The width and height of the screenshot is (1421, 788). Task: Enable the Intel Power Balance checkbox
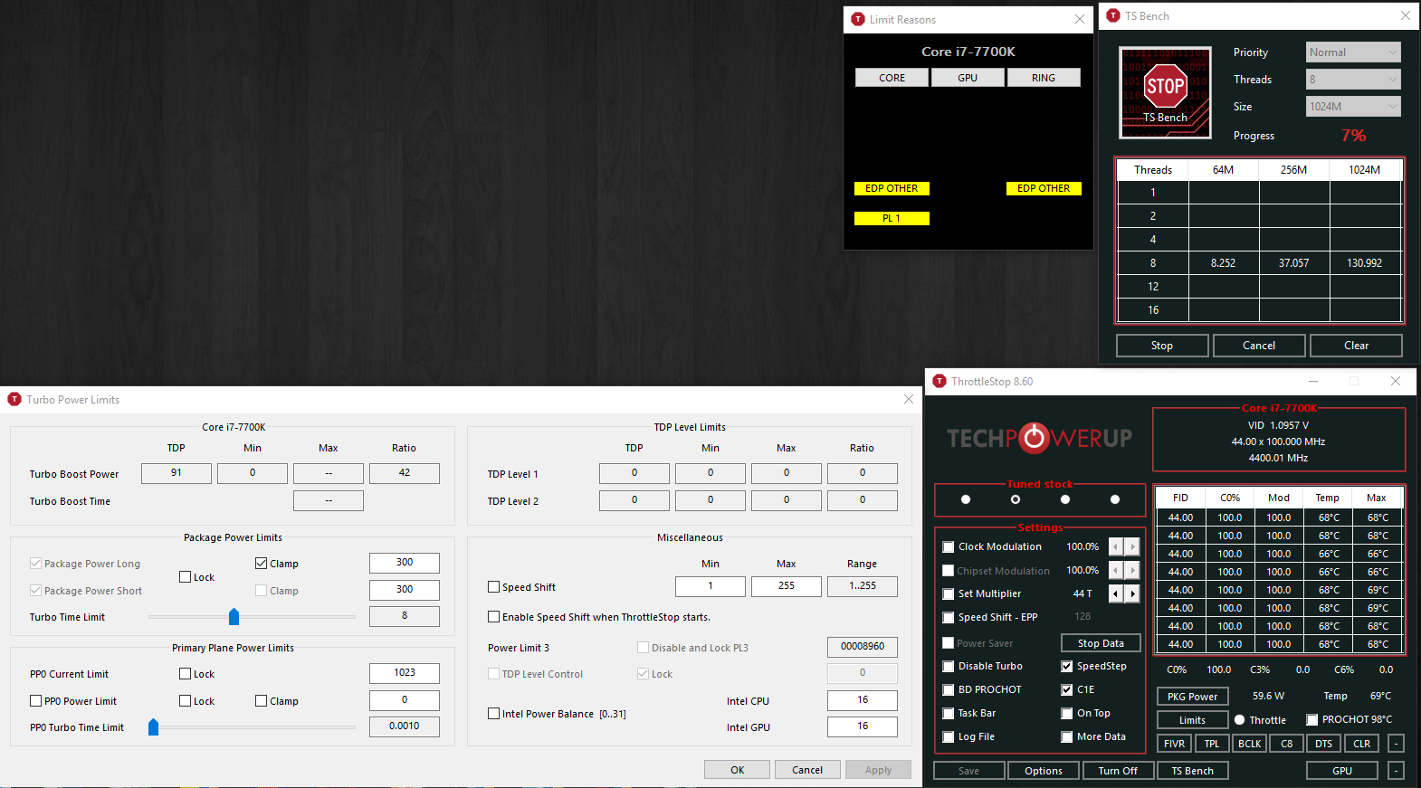click(493, 713)
